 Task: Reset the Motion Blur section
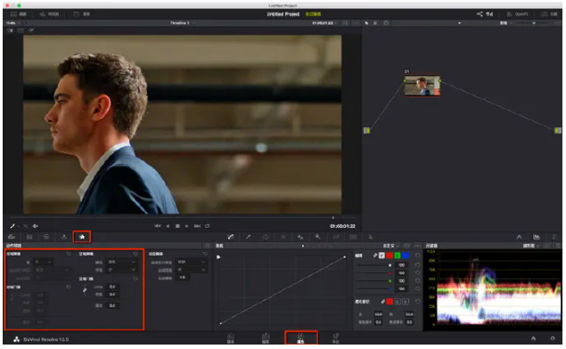pos(205,254)
